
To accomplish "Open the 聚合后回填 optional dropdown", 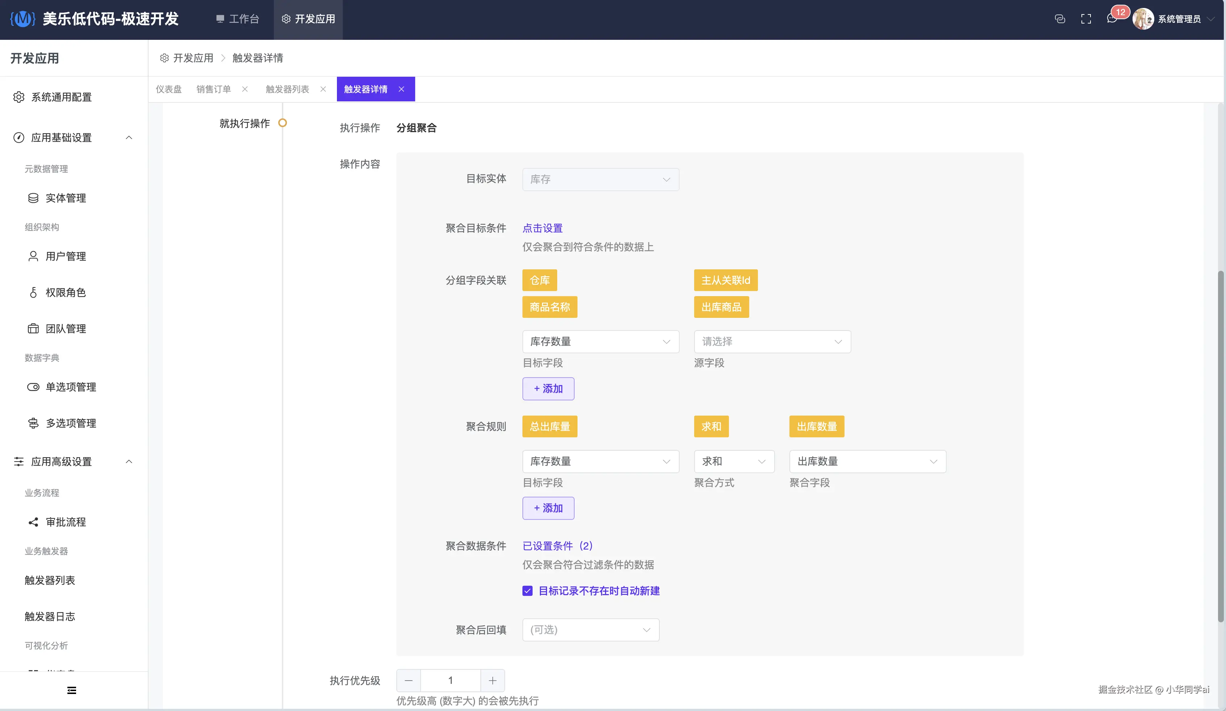I will (x=591, y=630).
